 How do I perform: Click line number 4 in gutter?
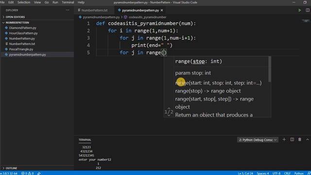click(x=88, y=45)
